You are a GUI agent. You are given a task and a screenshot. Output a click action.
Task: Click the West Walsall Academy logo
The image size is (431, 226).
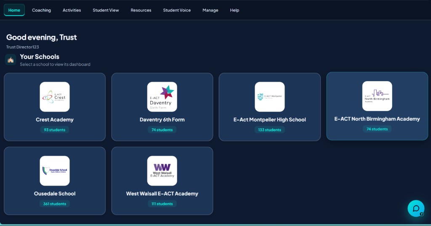162,171
